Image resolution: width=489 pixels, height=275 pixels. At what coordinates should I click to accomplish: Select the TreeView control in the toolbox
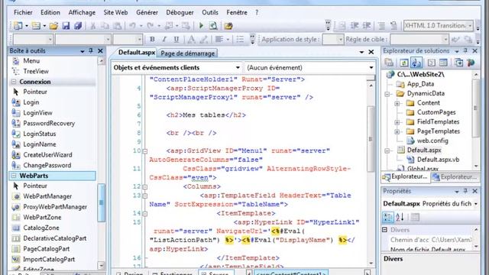[x=36, y=71]
